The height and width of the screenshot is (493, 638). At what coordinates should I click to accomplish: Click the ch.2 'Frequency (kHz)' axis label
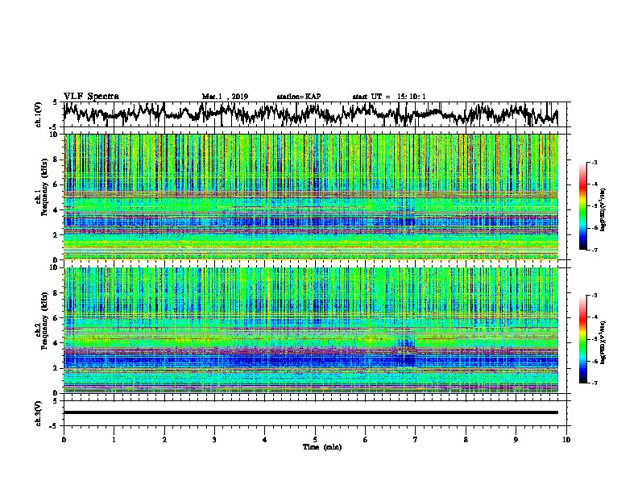point(44,321)
